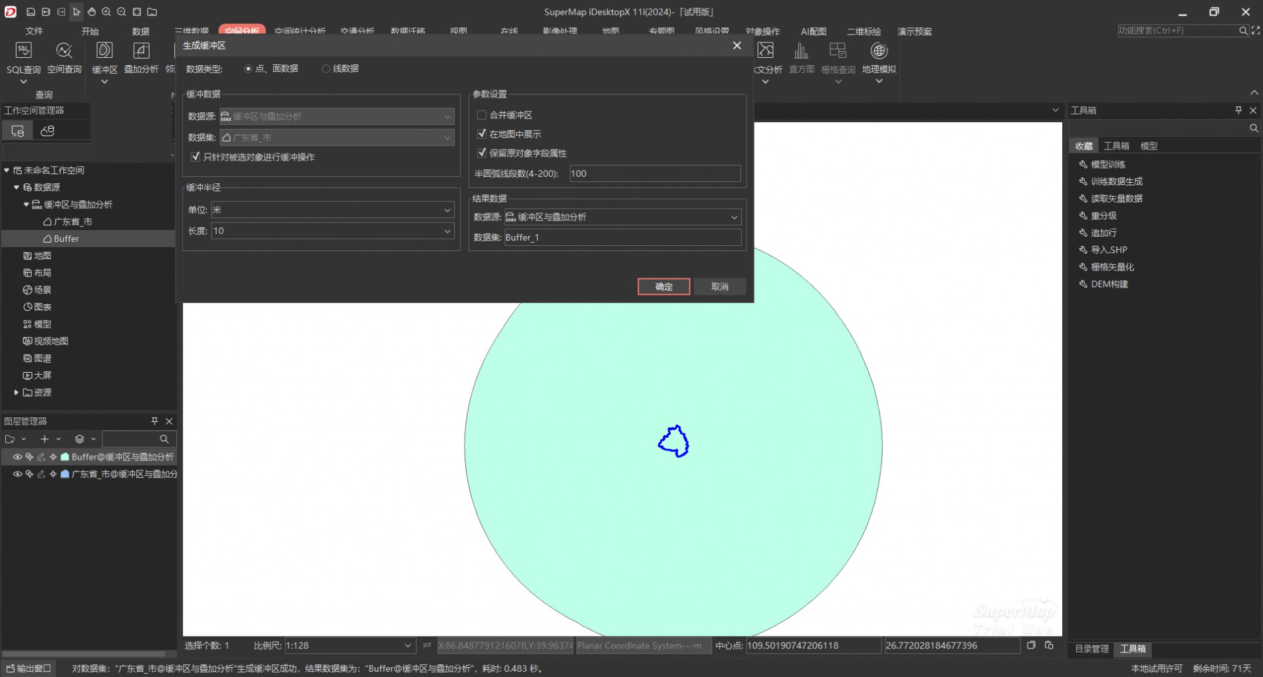Select Buffer dataset in workspace tree
This screenshot has height=677, width=1263.
tap(66, 239)
